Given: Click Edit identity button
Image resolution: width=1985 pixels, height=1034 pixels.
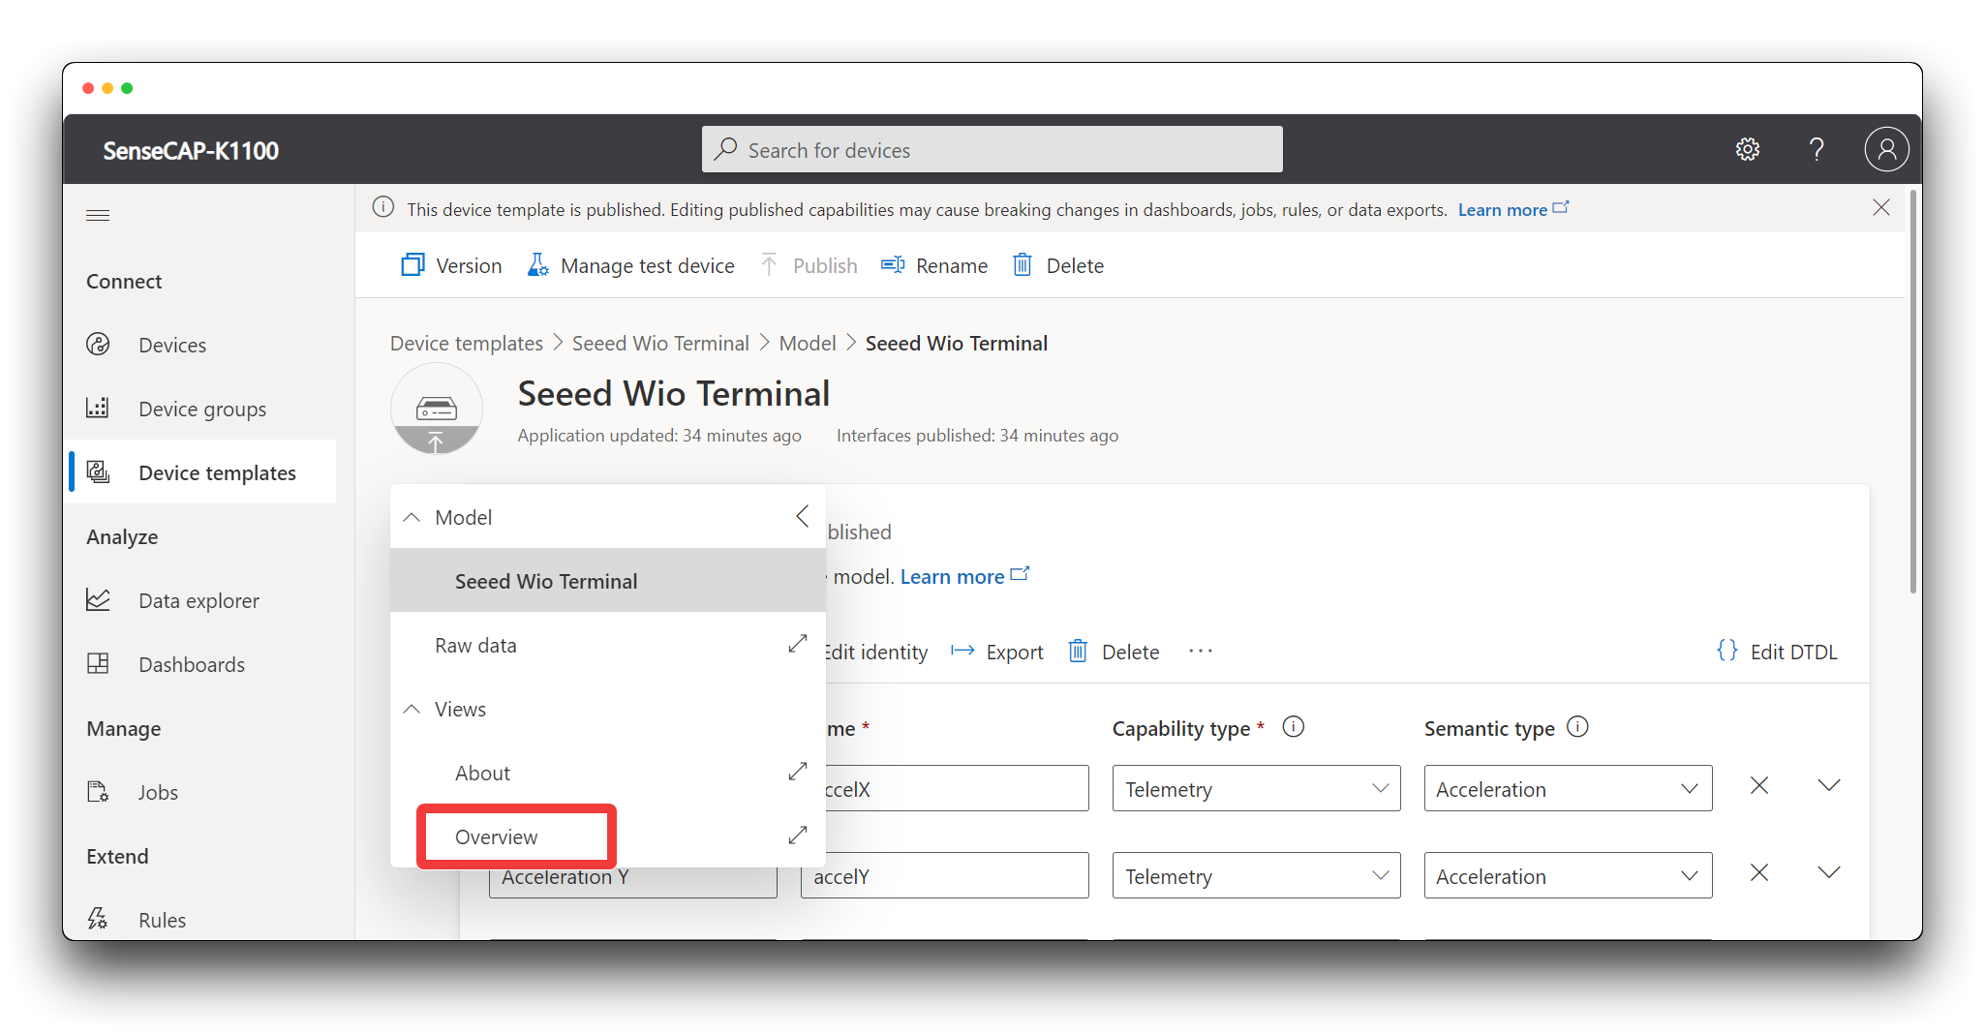Looking at the screenshot, I should [875, 652].
